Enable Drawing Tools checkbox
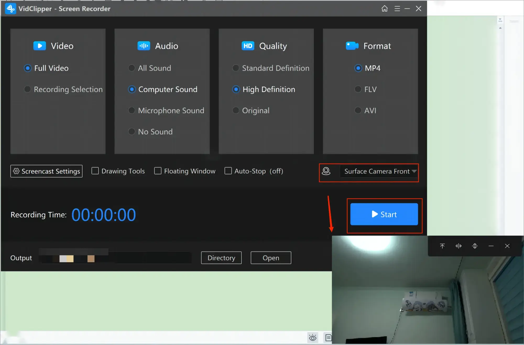This screenshot has height=345, width=524. 95,171
